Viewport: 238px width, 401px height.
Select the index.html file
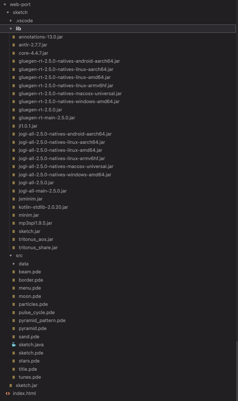(x=24, y=393)
